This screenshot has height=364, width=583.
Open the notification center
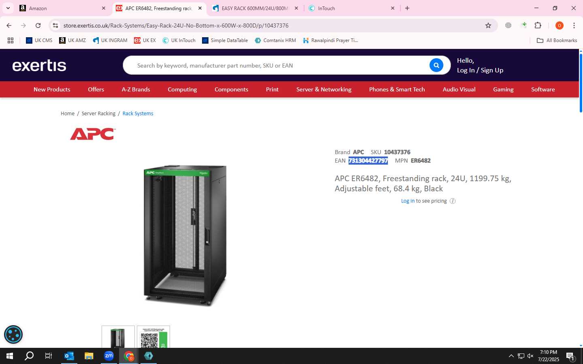click(x=570, y=356)
